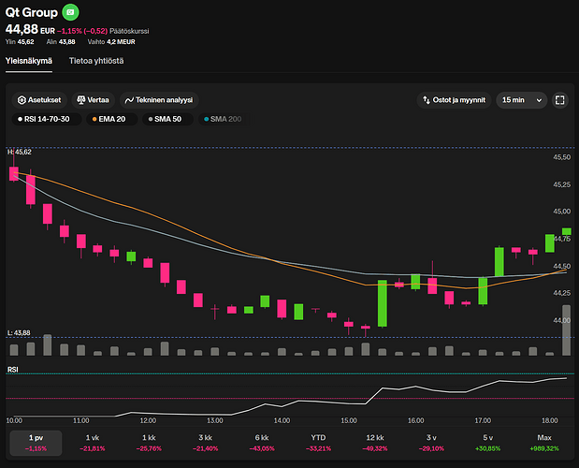The width and height of the screenshot is (579, 468).
Task: Open the 15 min interval dropdown
Action: click(521, 100)
